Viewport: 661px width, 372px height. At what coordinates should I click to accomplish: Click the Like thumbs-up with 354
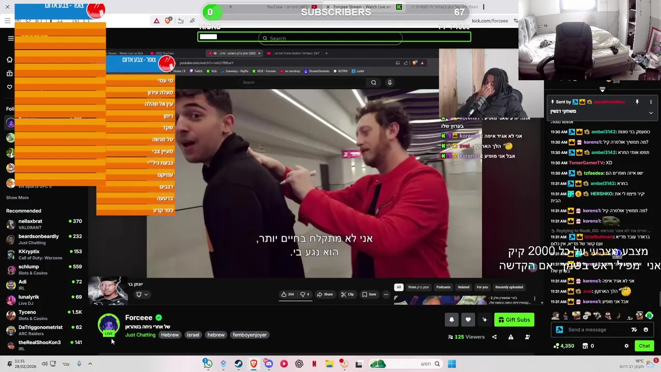click(x=288, y=295)
